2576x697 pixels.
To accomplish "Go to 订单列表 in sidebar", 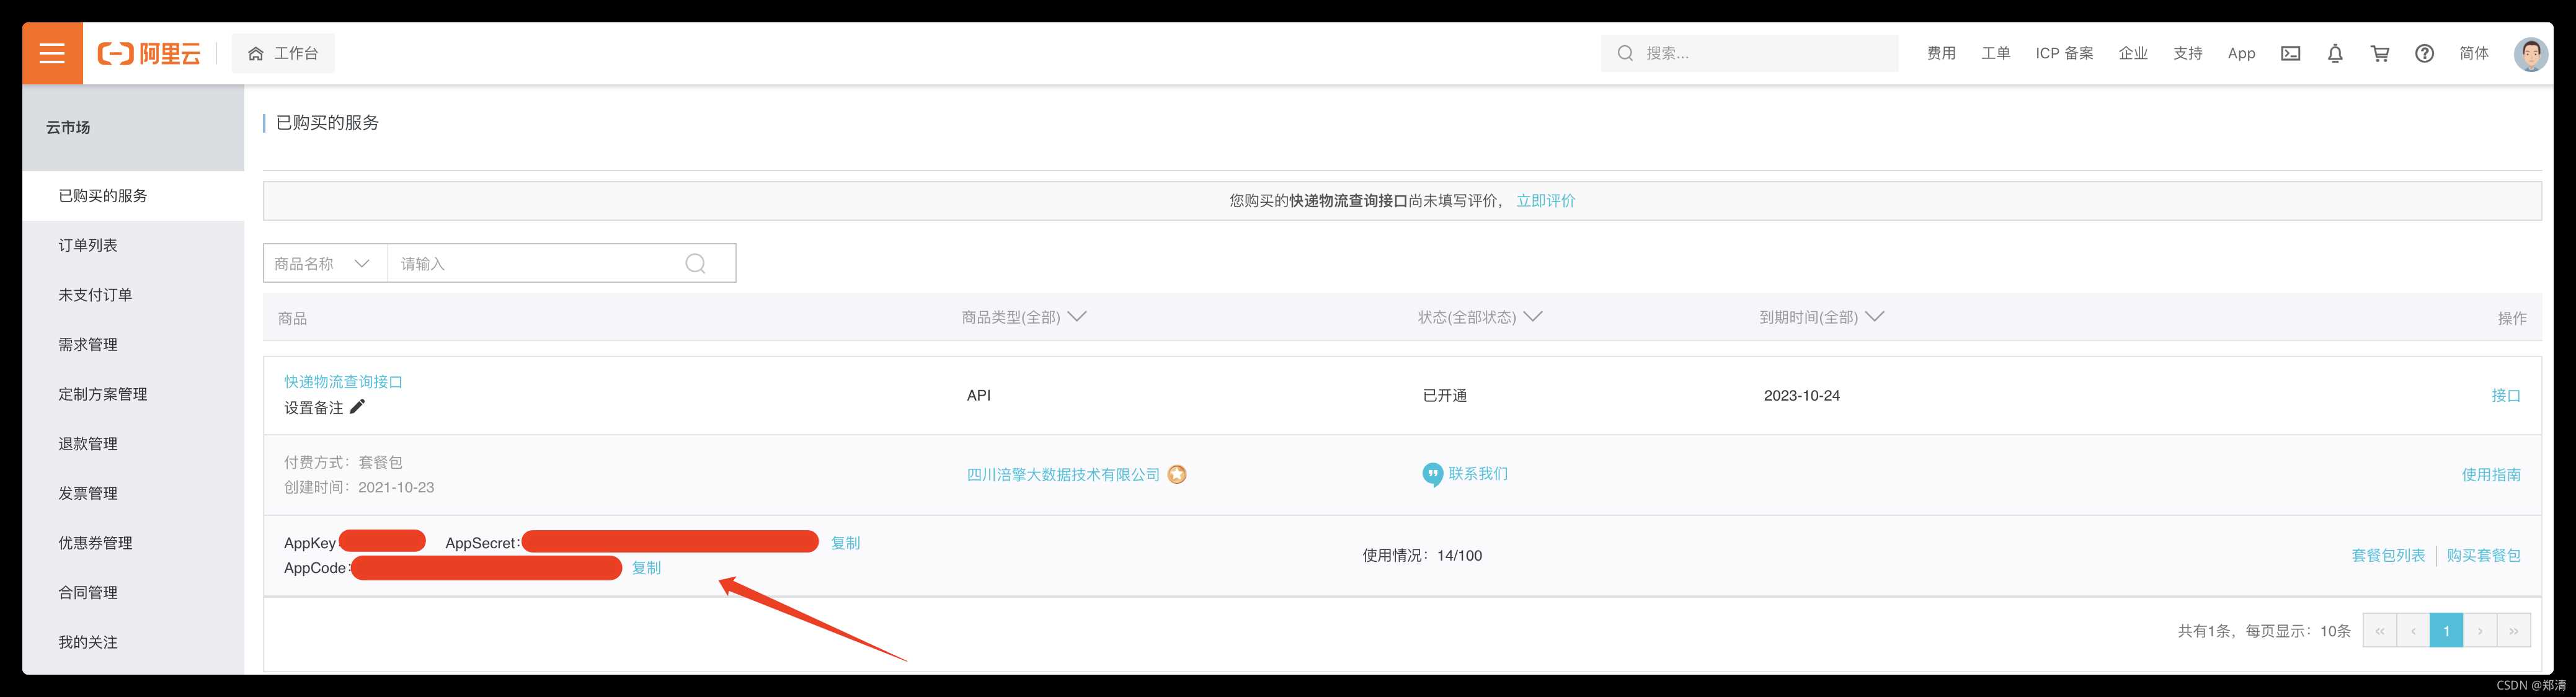I will tap(133, 245).
